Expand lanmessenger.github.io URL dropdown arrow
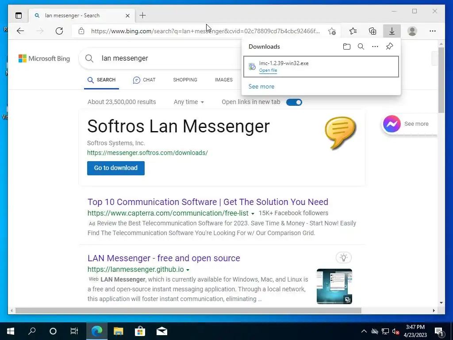 (x=188, y=270)
